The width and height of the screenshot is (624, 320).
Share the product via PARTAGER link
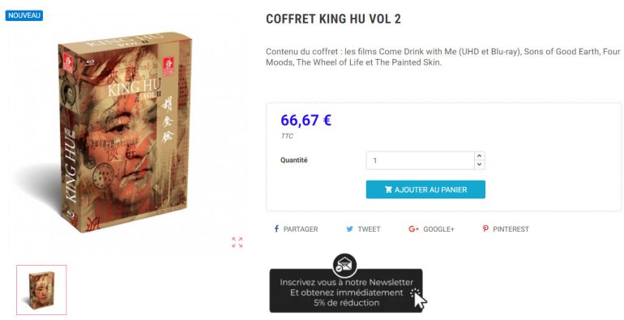click(296, 228)
